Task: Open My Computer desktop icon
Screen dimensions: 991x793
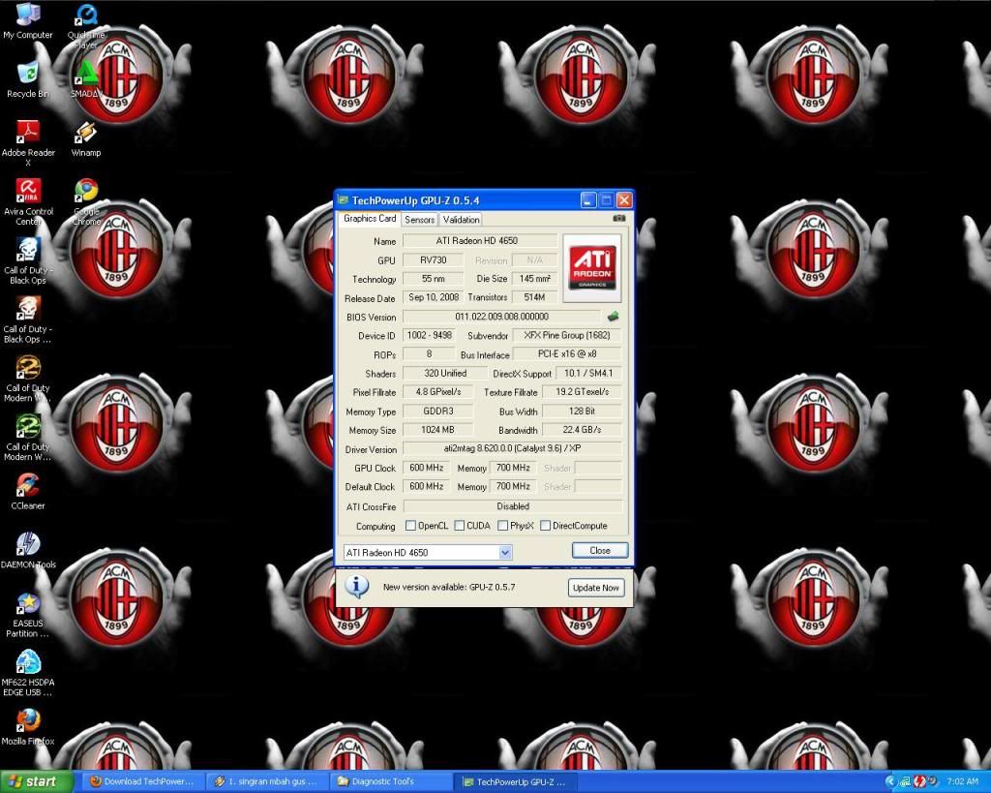Action: click(28, 21)
